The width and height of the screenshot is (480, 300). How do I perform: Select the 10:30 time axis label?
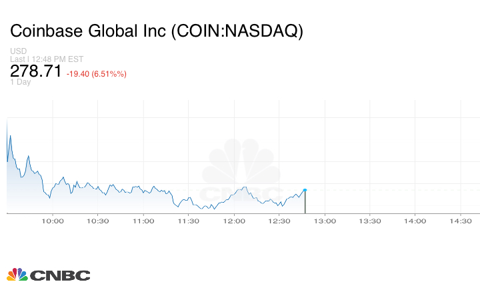tap(98, 221)
